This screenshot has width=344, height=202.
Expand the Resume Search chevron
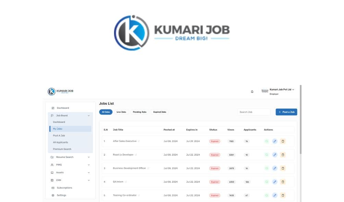pos(89,157)
